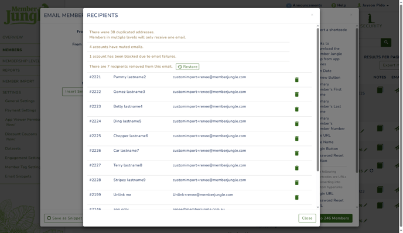Viewport: 403px width, 233px height.
Task: Open Announcements in top bar
Action: pyautogui.click(x=304, y=5)
